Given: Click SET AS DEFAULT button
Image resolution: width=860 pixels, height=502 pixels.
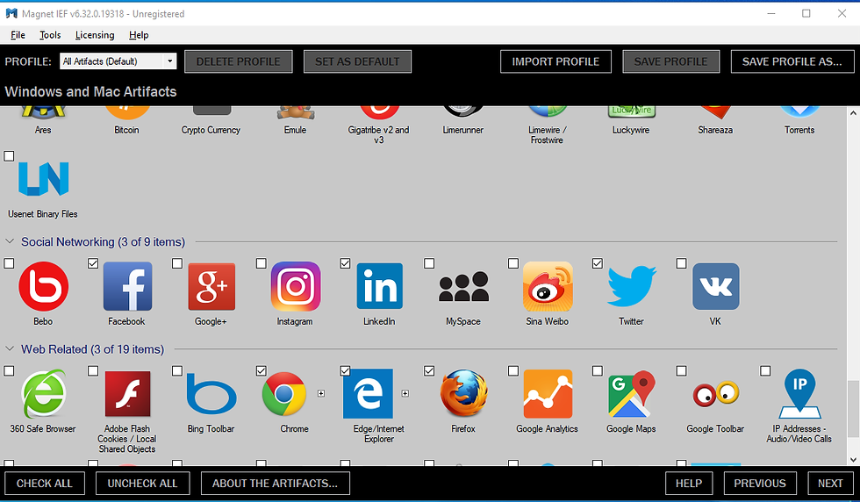Looking at the screenshot, I should 358,61.
